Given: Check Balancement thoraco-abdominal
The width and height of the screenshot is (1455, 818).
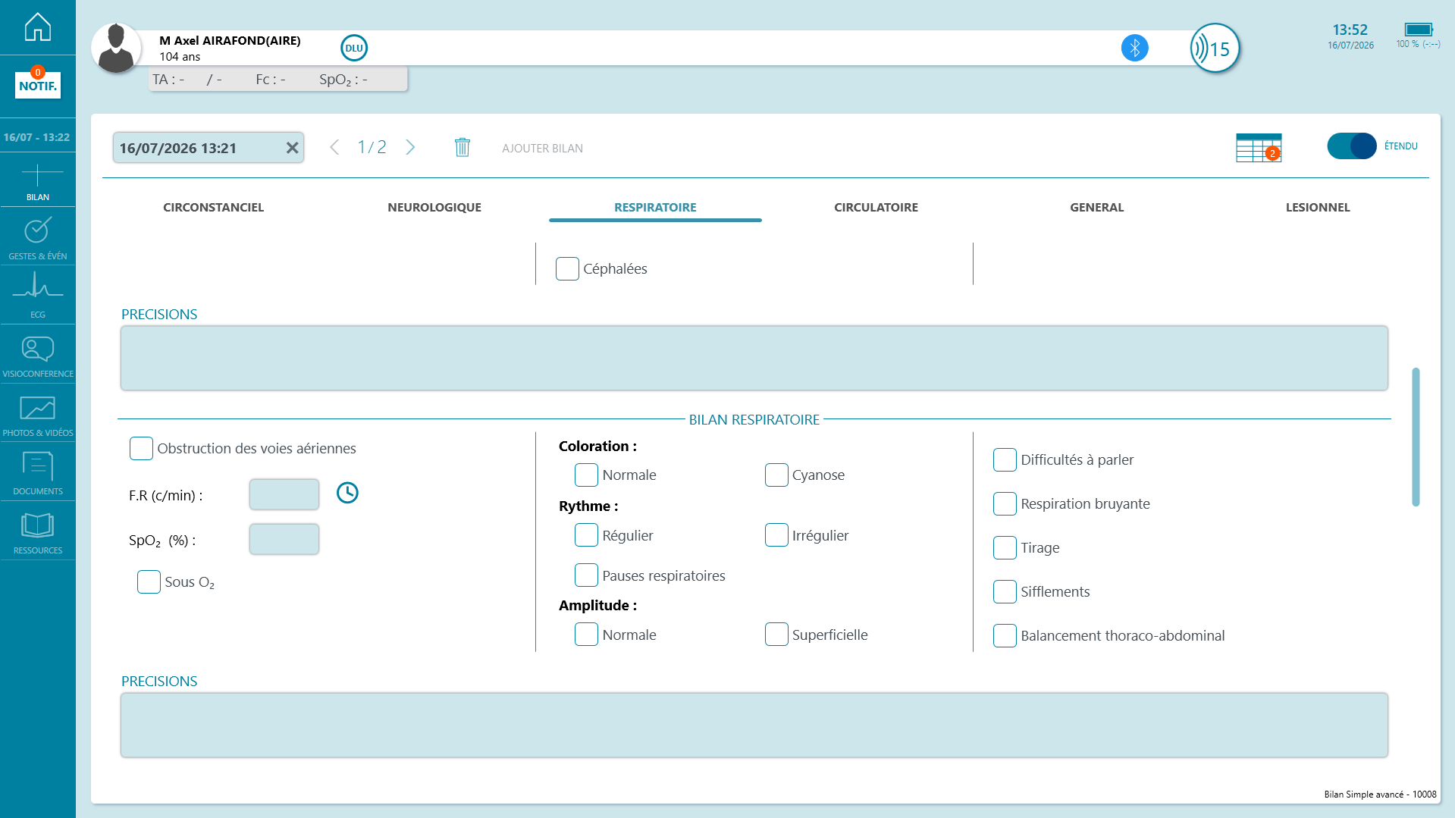Looking at the screenshot, I should (x=1005, y=635).
